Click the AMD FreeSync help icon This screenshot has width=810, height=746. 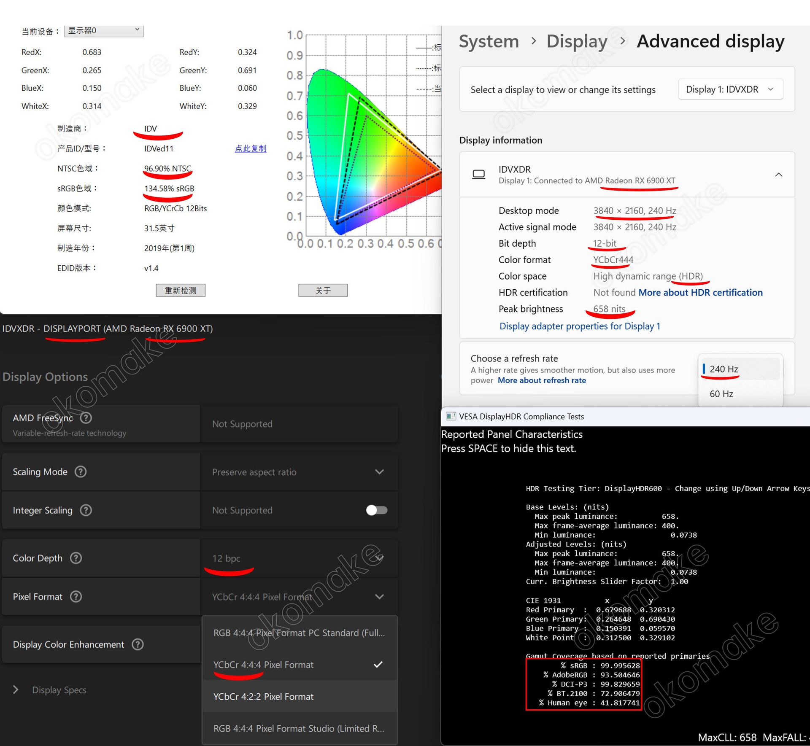click(86, 418)
